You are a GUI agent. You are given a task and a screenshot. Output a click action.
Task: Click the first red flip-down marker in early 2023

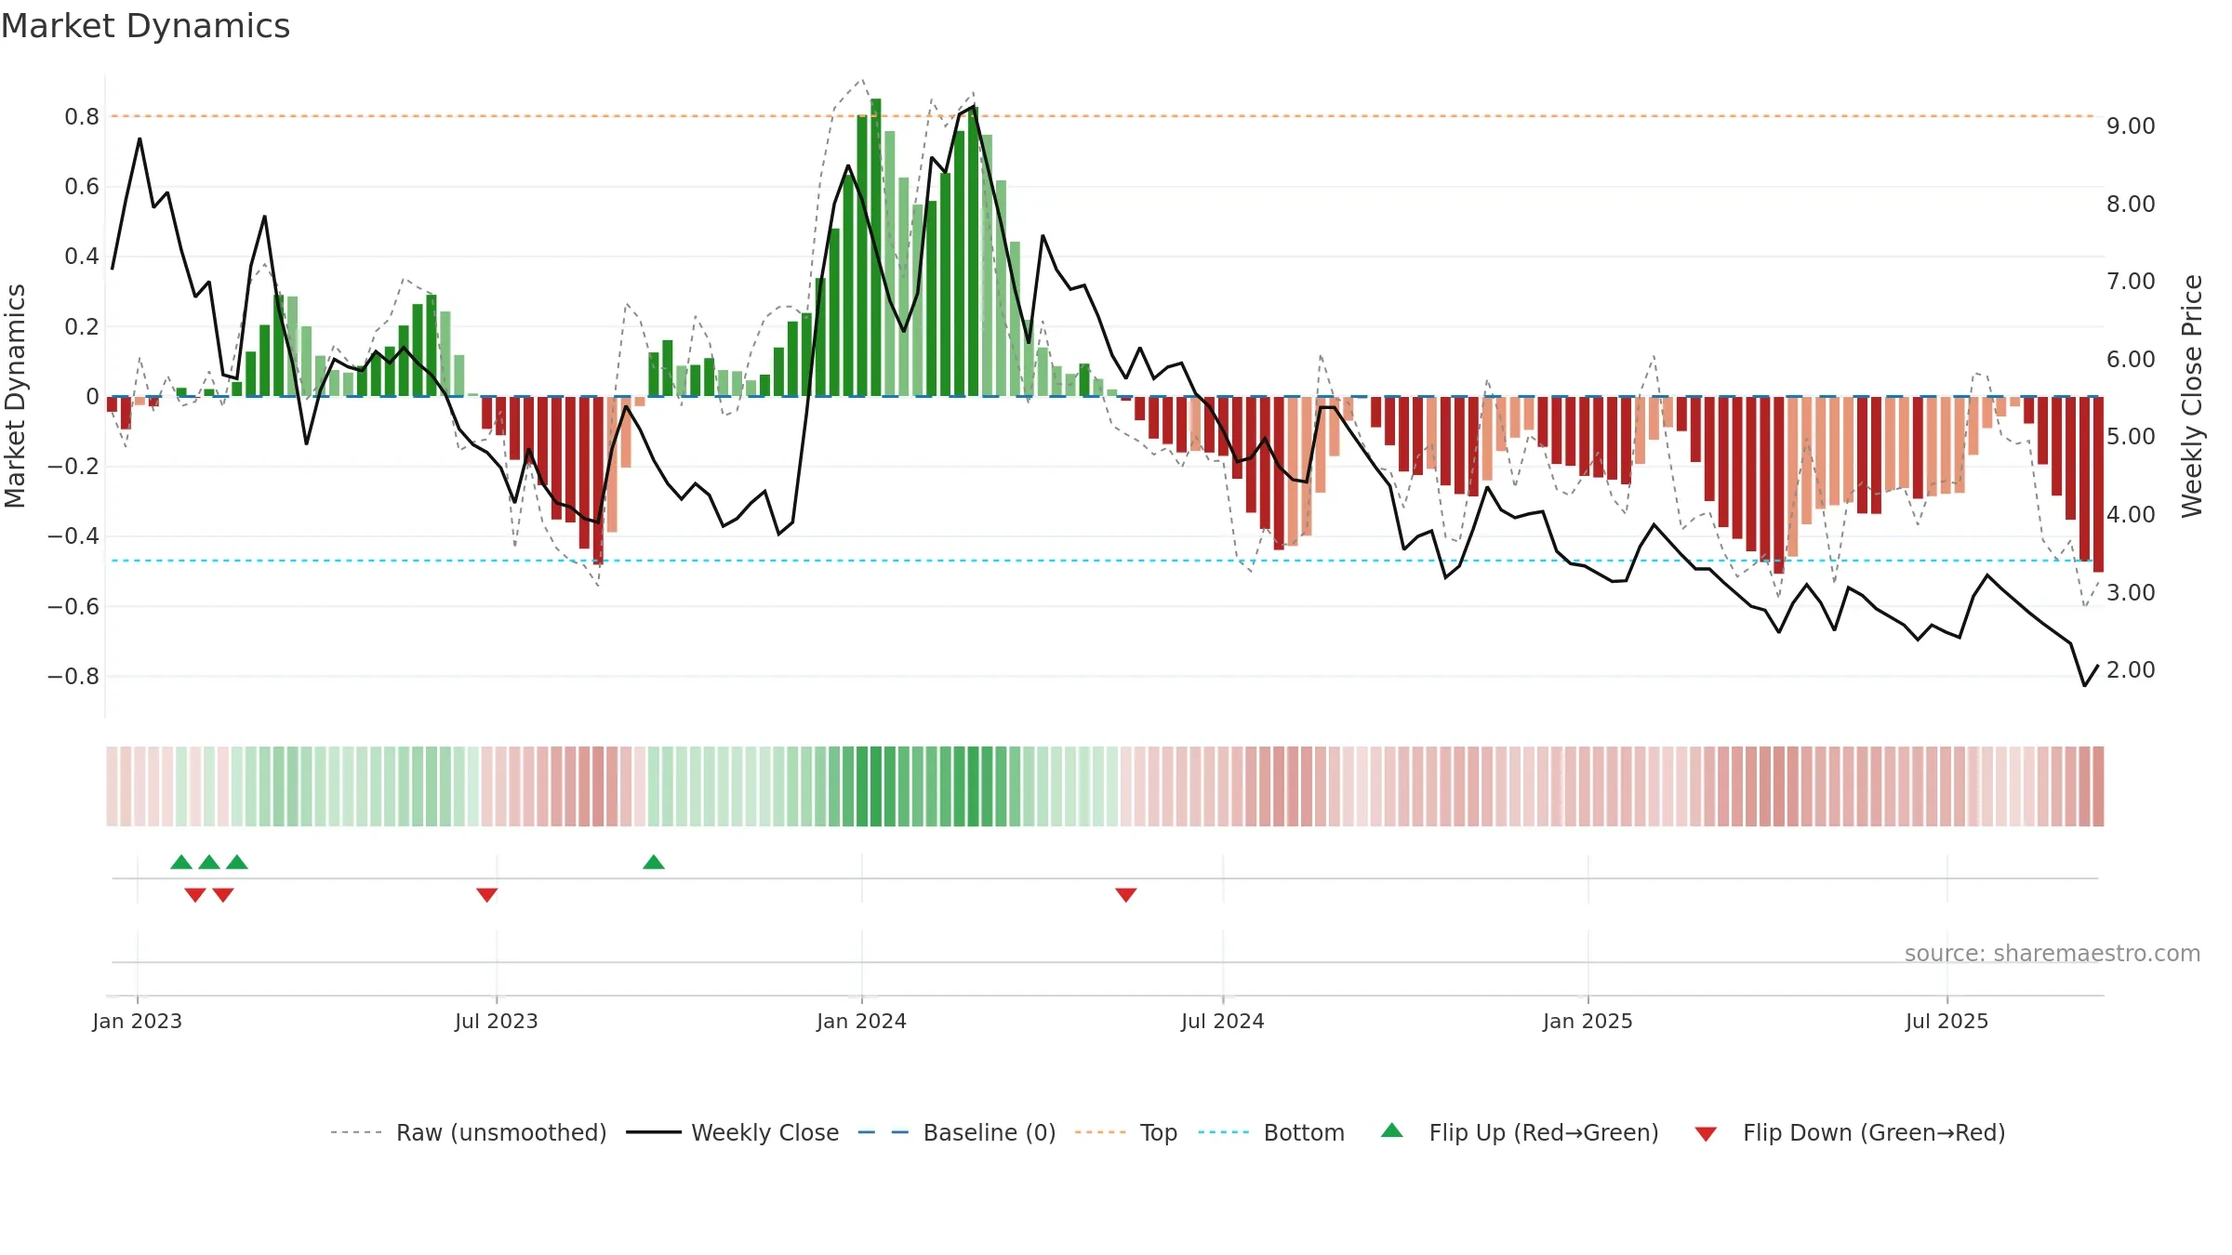coord(195,894)
